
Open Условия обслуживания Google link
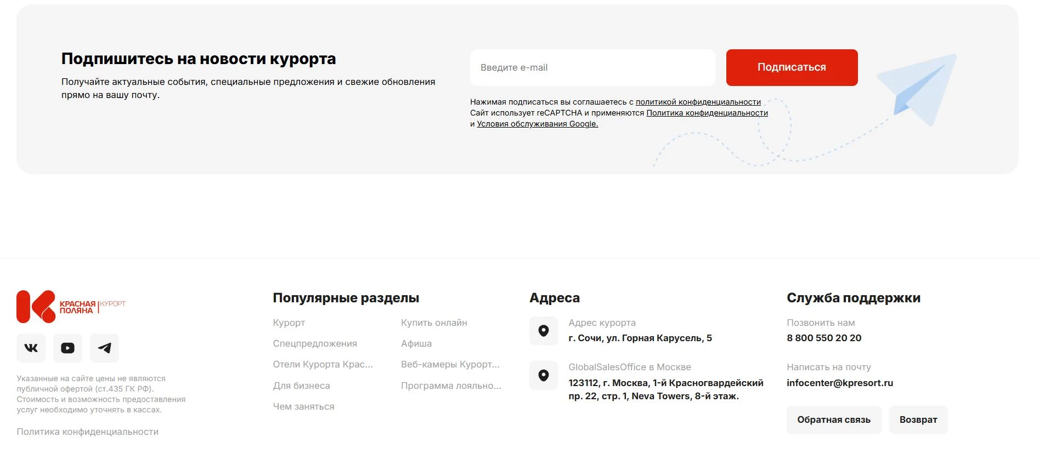pos(537,124)
